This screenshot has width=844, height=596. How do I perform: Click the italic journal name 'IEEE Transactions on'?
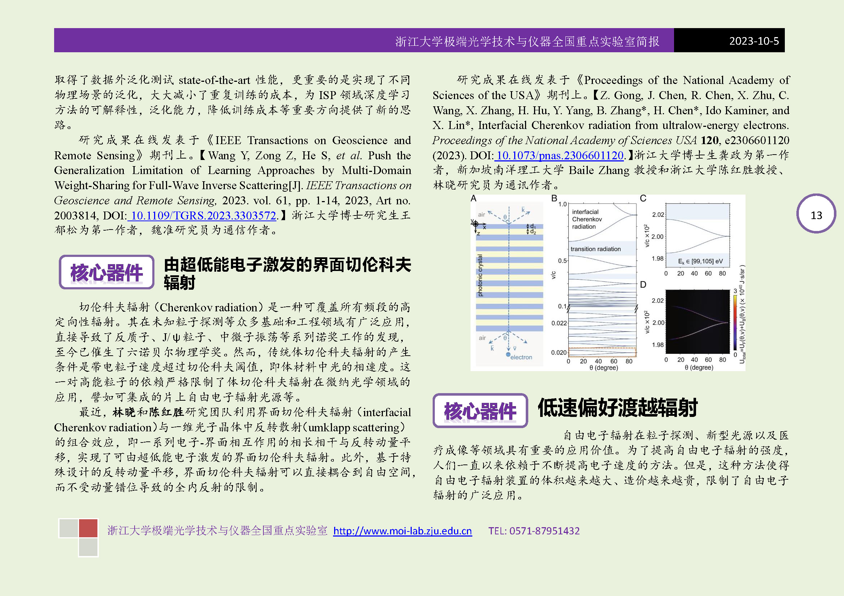click(x=358, y=185)
